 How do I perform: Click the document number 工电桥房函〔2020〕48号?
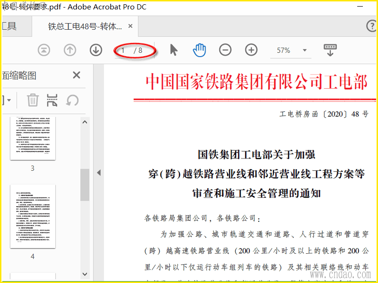(324, 114)
